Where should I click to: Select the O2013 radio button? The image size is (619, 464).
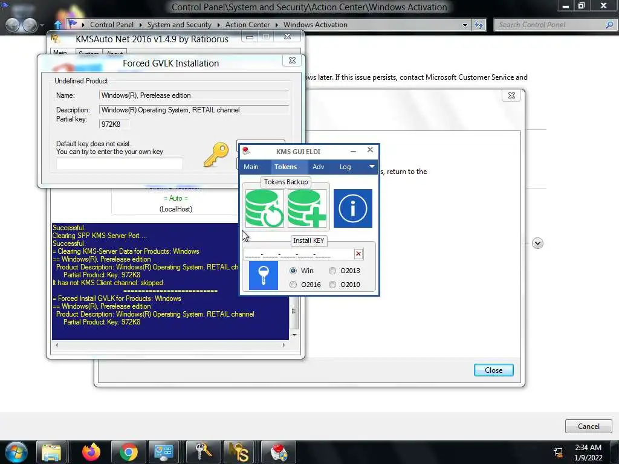tap(332, 271)
